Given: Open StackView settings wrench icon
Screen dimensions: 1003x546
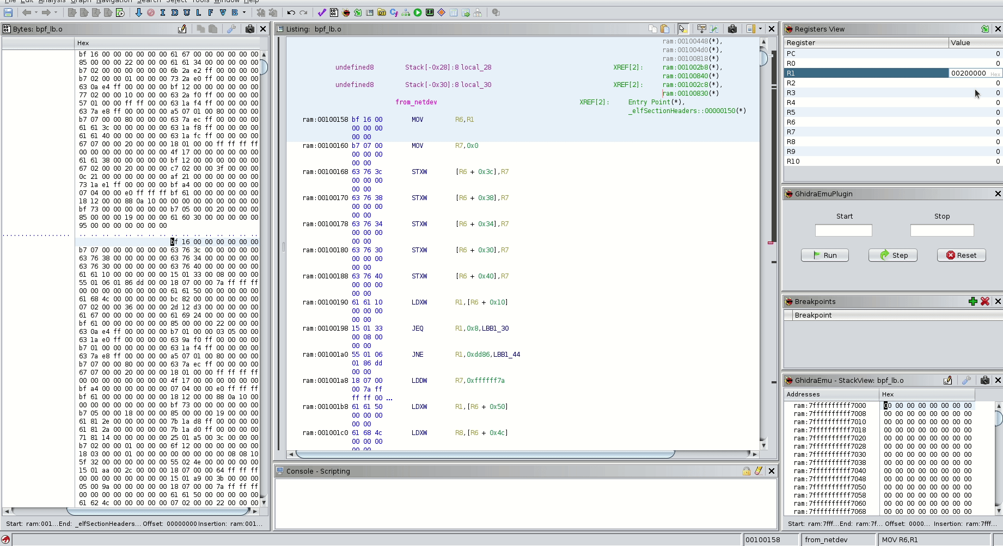Looking at the screenshot, I should 967,380.
